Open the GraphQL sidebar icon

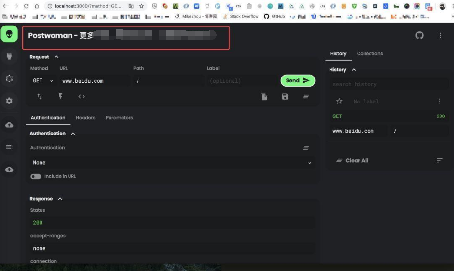(9, 78)
